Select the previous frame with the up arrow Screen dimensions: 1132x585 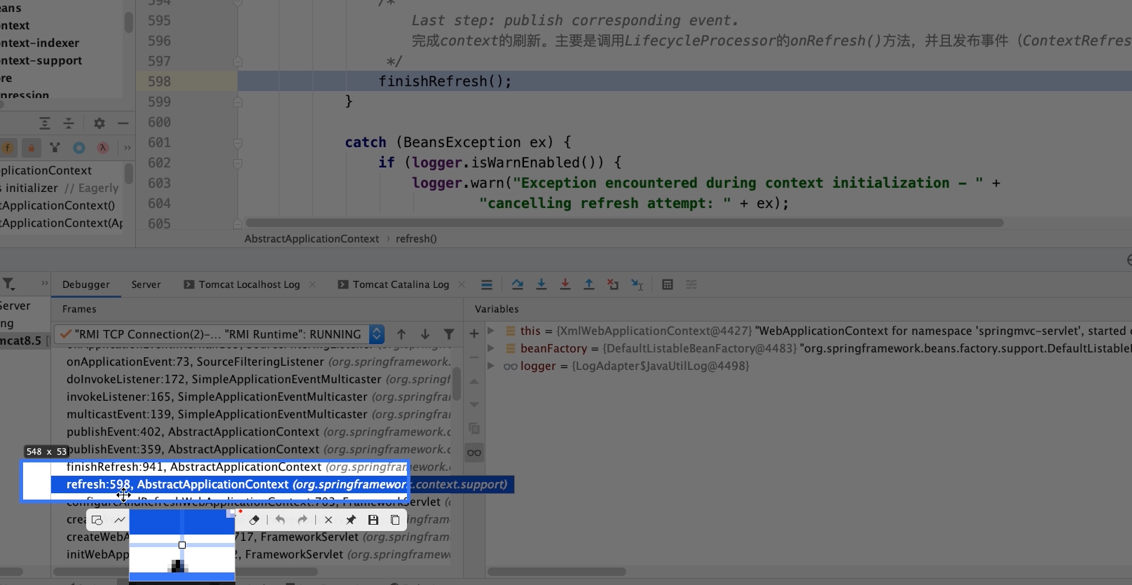click(401, 334)
